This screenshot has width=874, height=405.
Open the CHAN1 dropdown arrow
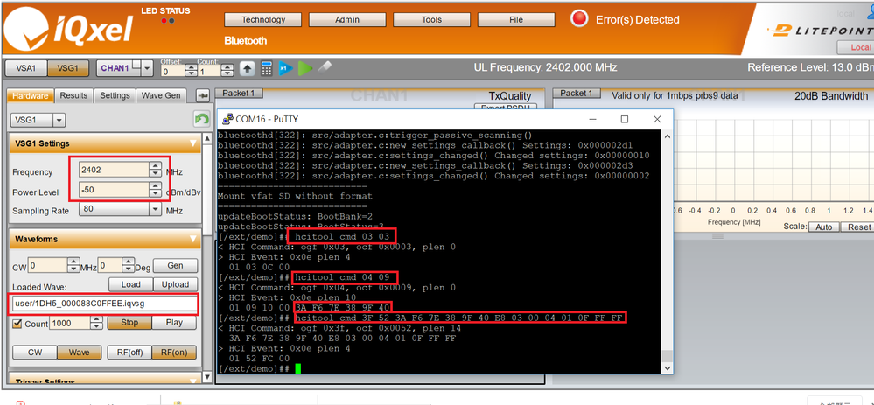pyautogui.click(x=147, y=68)
